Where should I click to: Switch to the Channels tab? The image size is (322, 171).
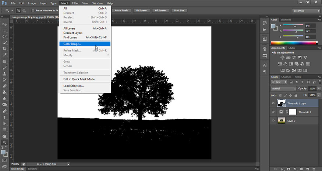(287, 77)
